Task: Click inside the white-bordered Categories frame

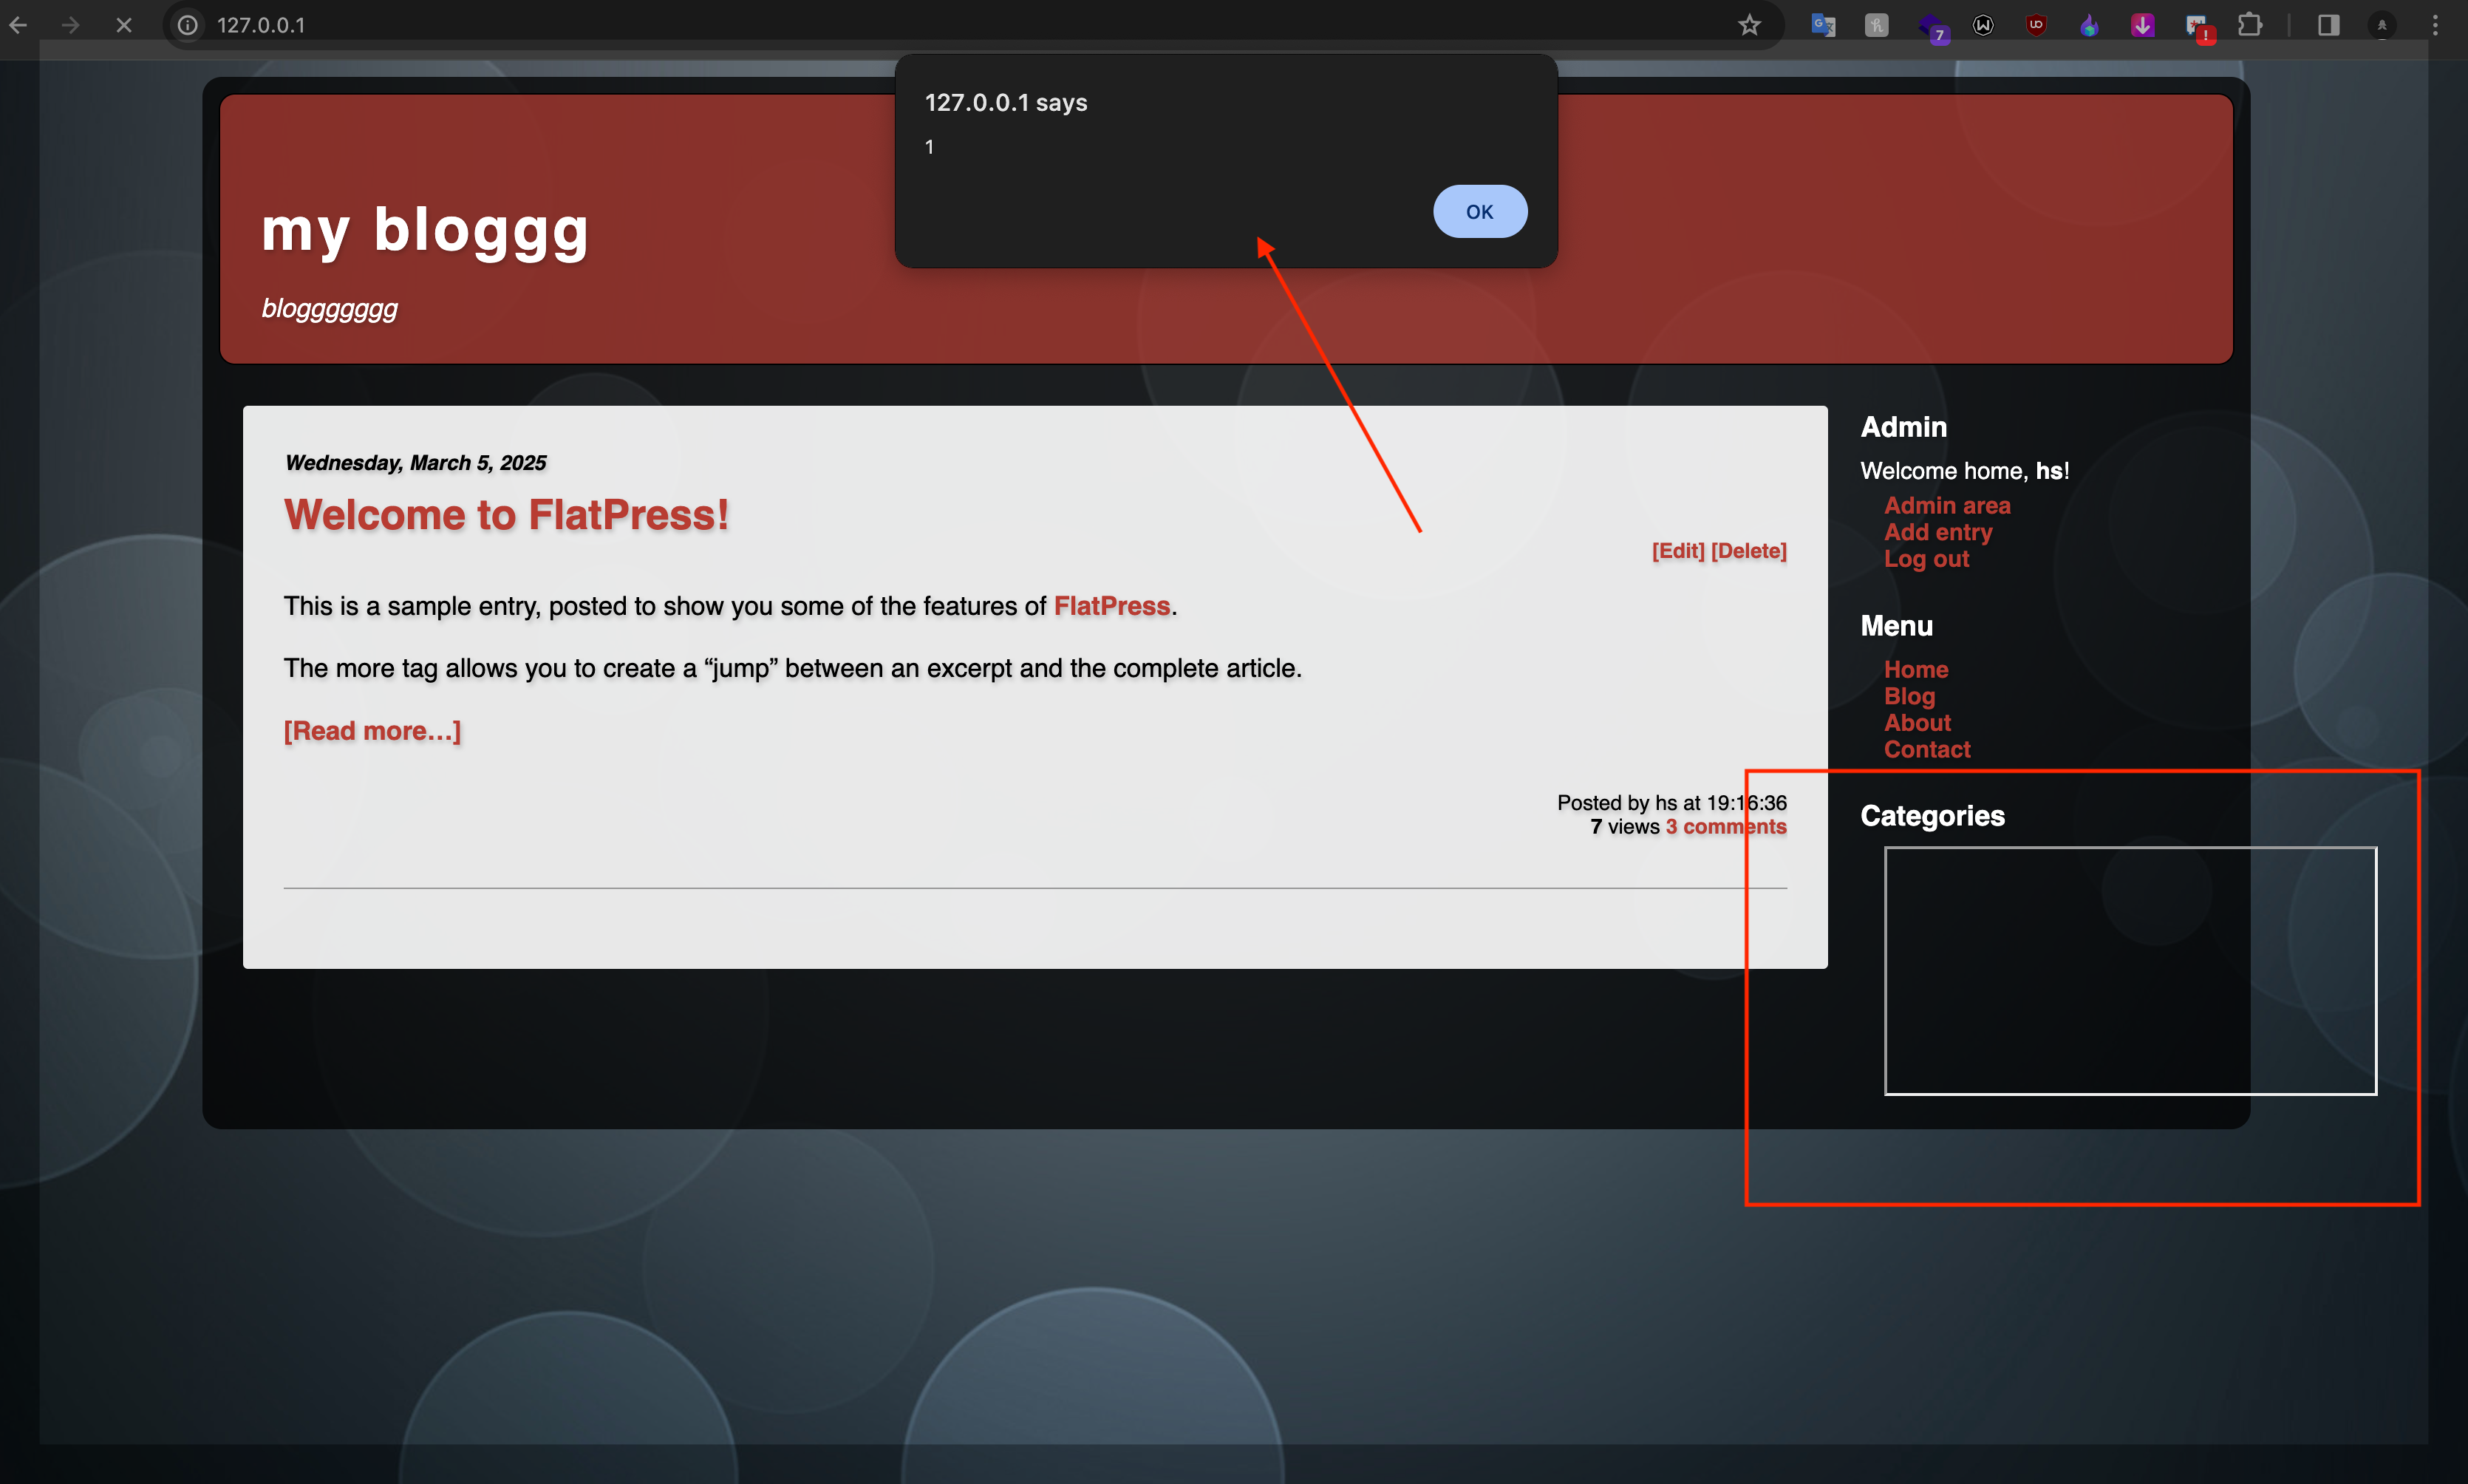Action: (x=2130, y=970)
